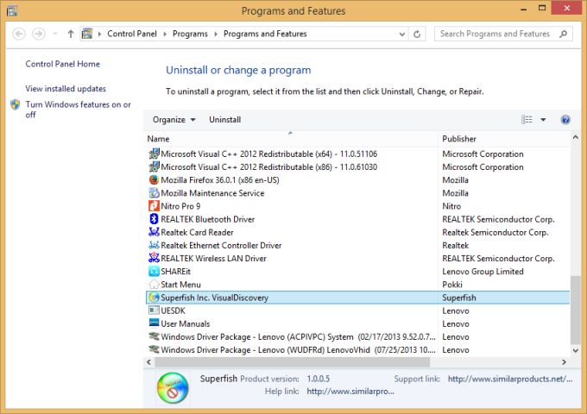Viewport: 587px width, 414px height.
Task: Click the Back navigation arrow
Action: (x=19, y=34)
